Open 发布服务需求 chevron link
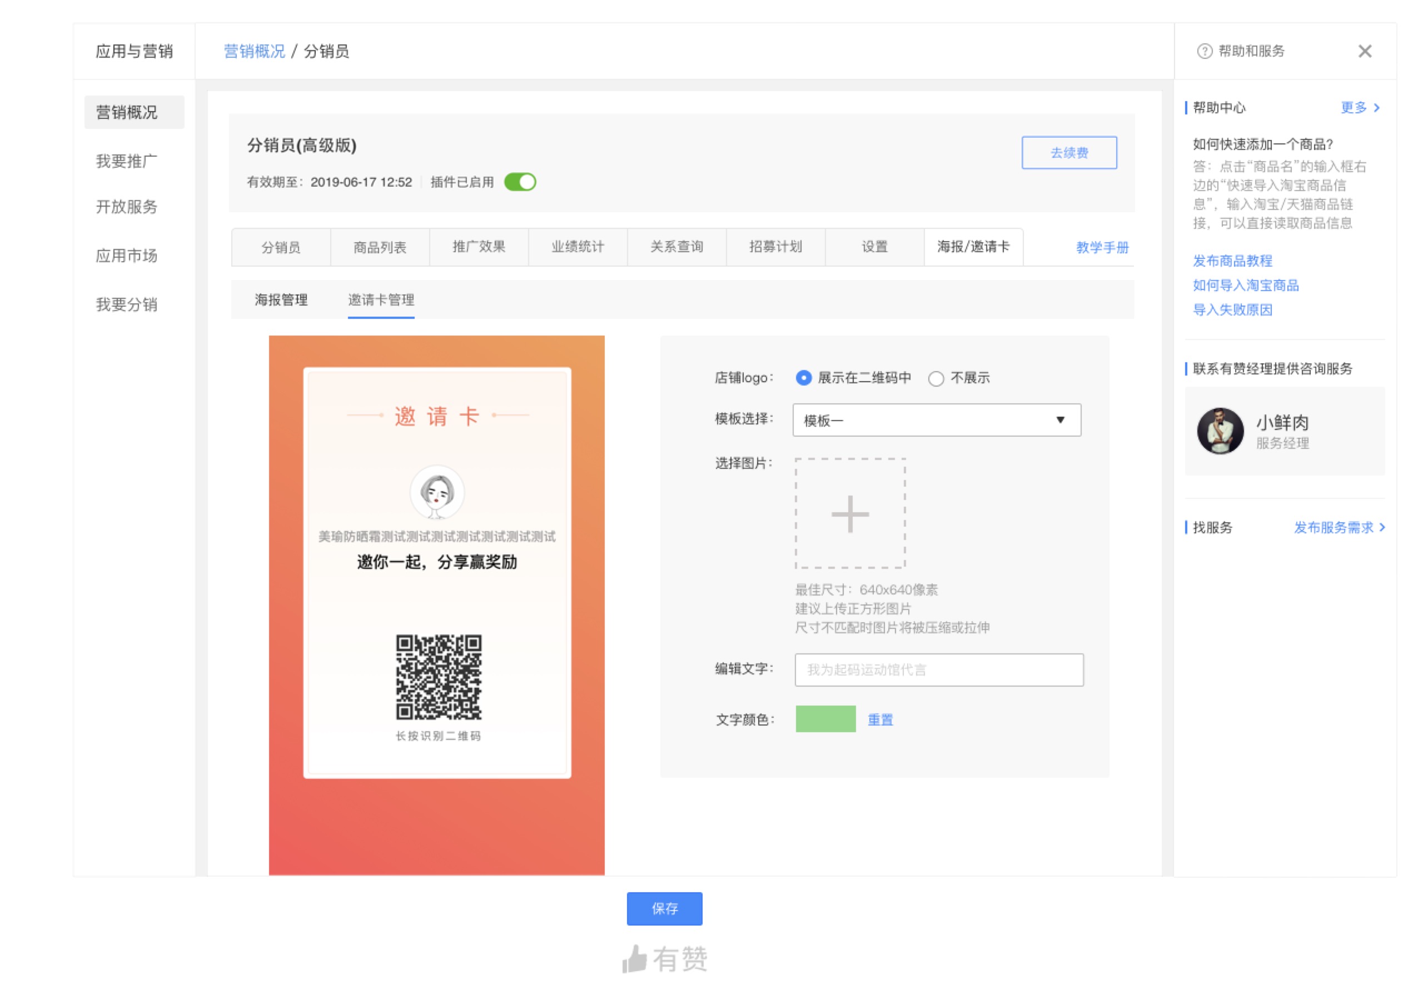The width and height of the screenshot is (1423, 1000). coord(1339,527)
